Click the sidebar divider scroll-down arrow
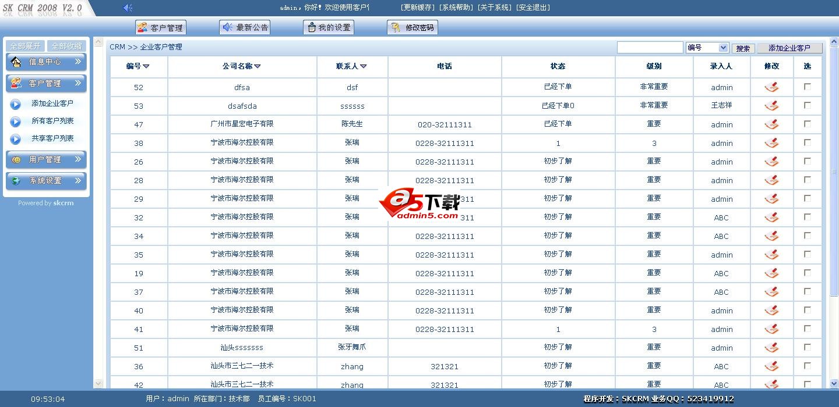Viewport: 839px width, 407px height. pos(98,383)
